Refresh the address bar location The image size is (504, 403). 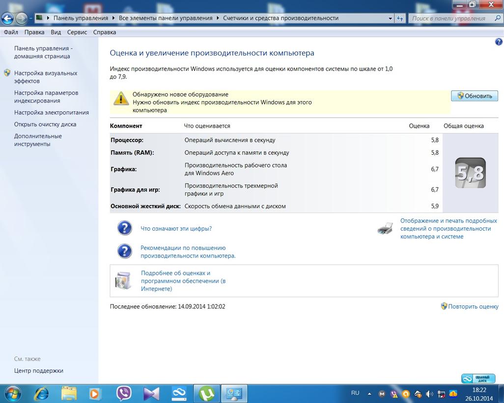(400, 18)
